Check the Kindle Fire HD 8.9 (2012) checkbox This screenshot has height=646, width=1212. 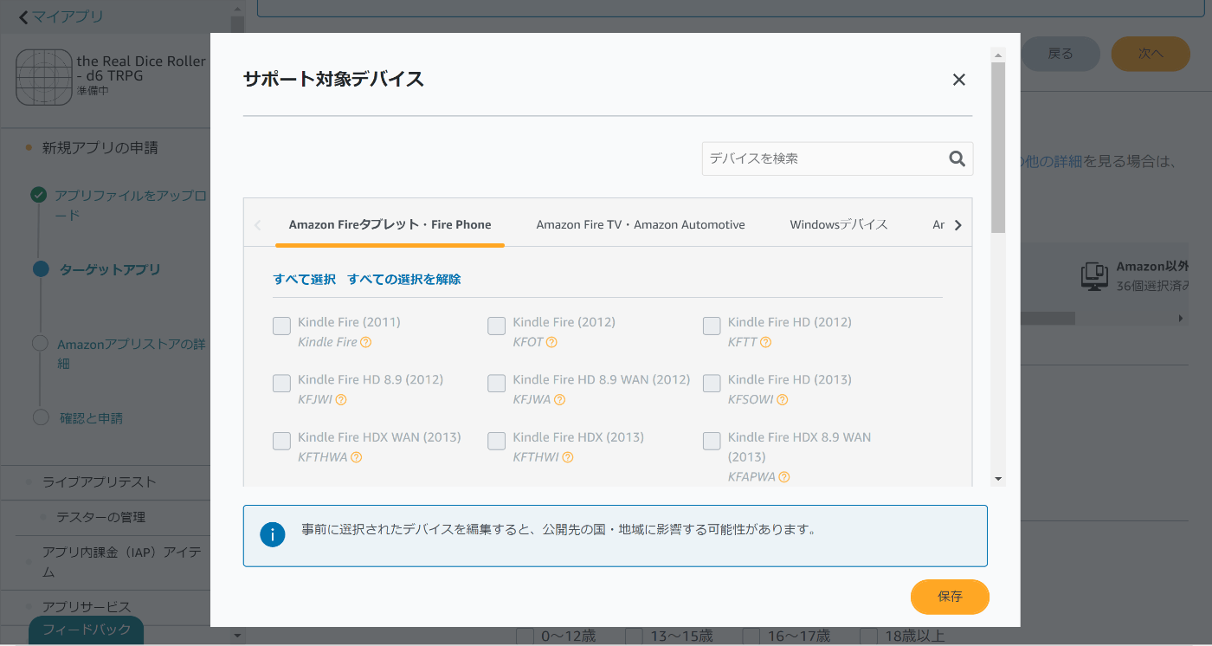[281, 383]
